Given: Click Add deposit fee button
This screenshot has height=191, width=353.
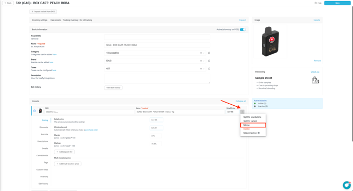Looking at the screenshot, I should tap(64, 152).
